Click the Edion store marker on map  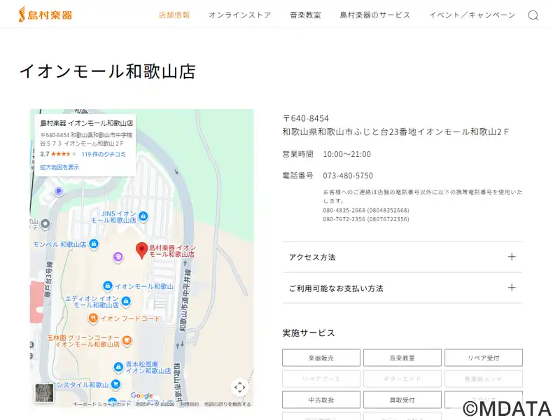pyautogui.click(x=126, y=301)
